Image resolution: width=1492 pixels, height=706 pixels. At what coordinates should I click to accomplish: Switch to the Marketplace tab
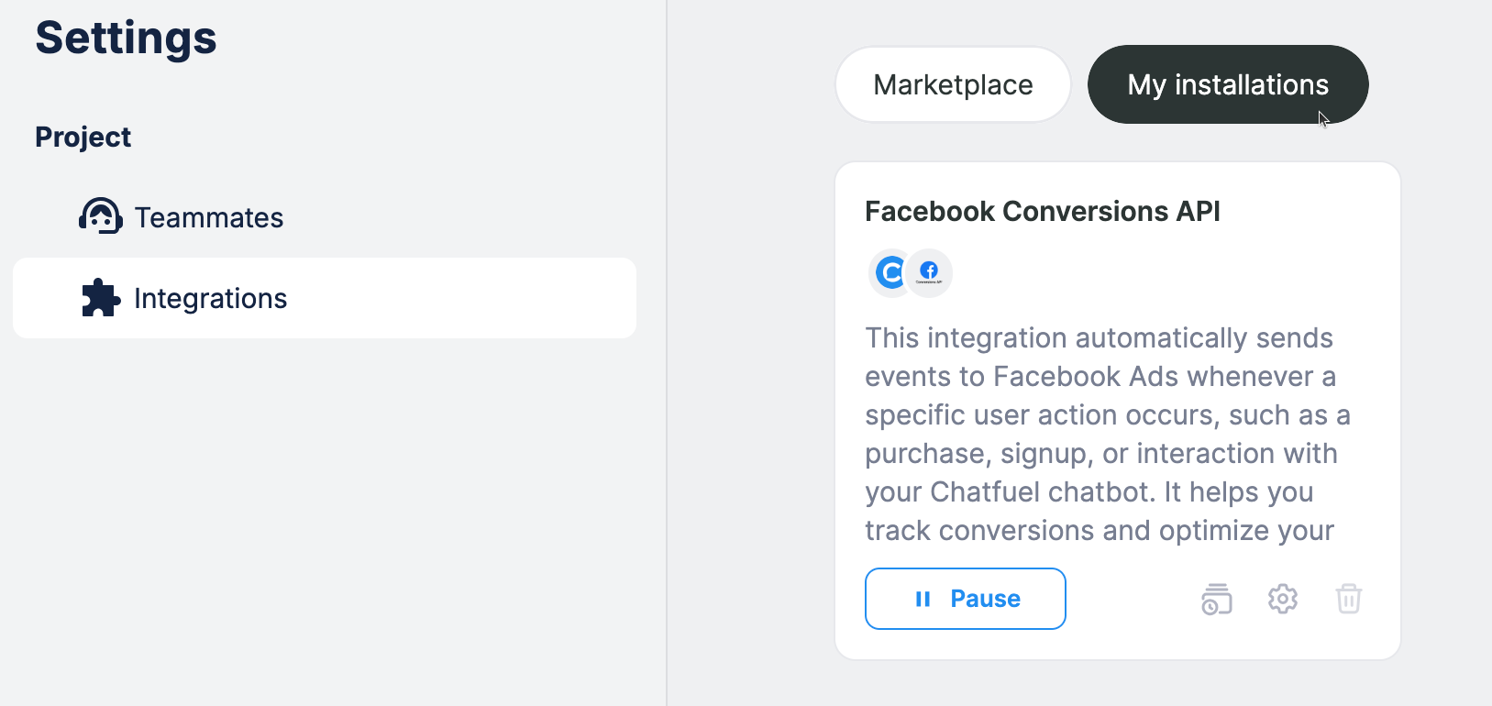(953, 84)
